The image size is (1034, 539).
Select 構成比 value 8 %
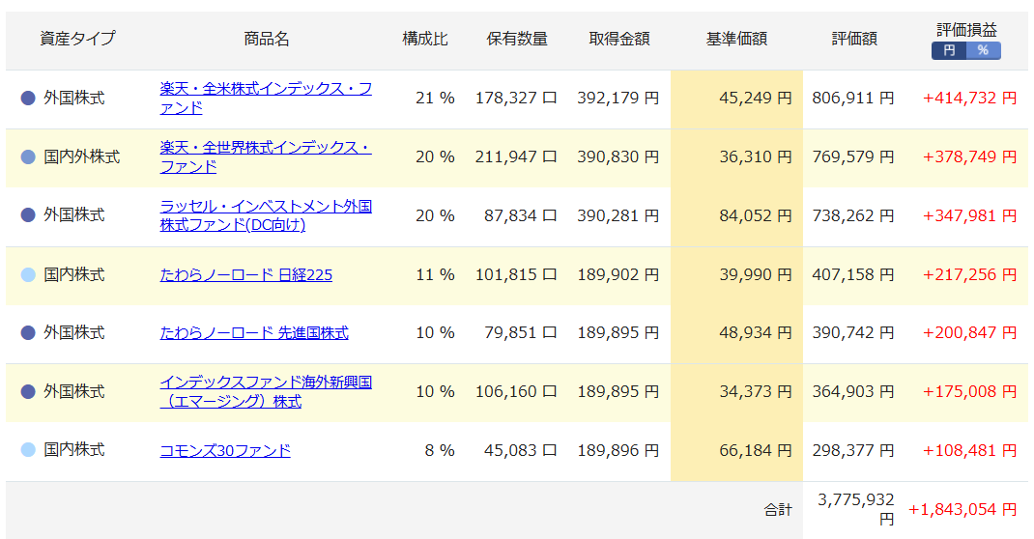point(440,450)
